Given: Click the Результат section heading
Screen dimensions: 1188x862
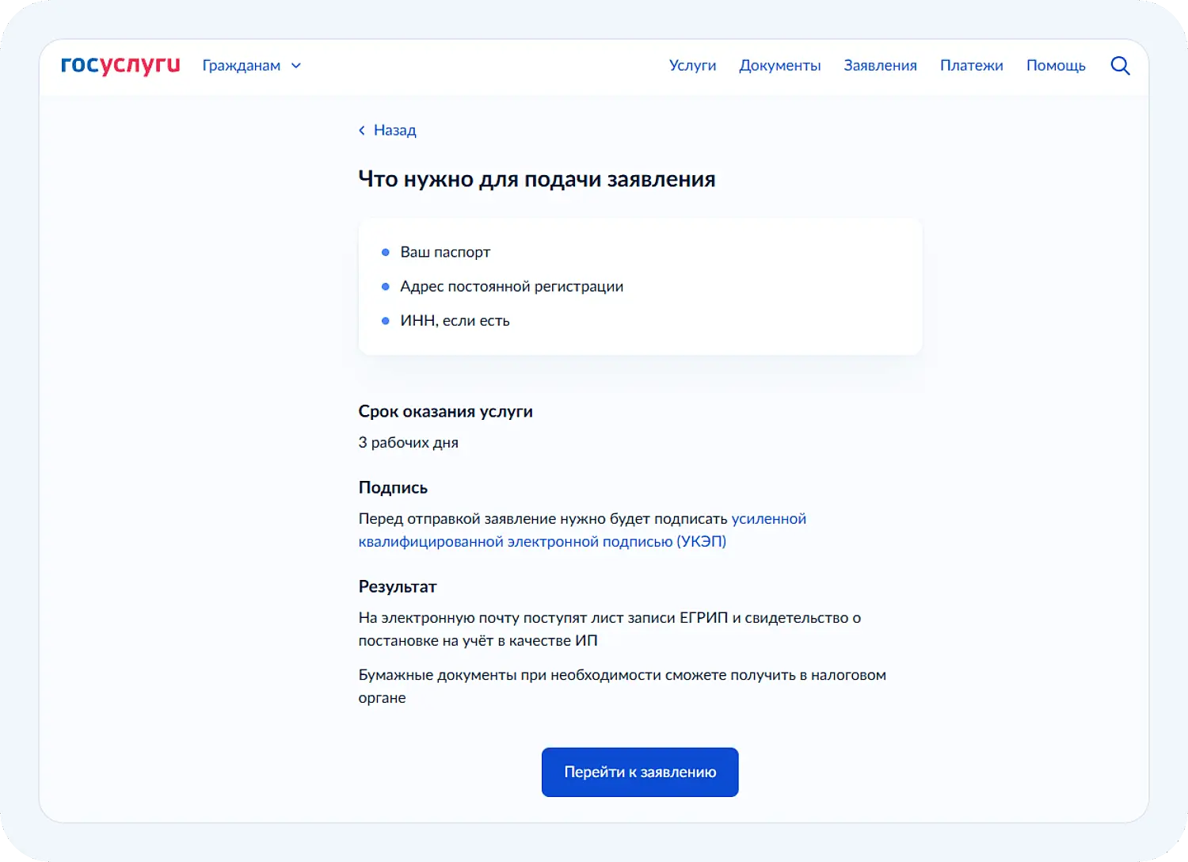Looking at the screenshot, I should 397,586.
